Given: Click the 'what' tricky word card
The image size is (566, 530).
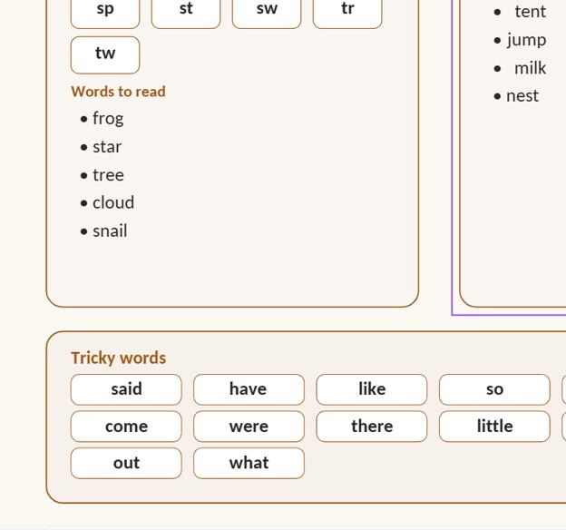Looking at the screenshot, I should (x=249, y=464).
